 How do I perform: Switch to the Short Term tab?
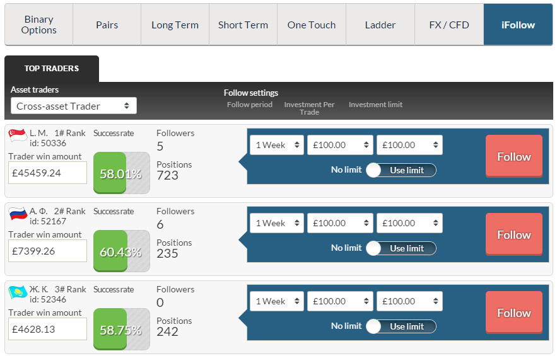click(x=243, y=25)
